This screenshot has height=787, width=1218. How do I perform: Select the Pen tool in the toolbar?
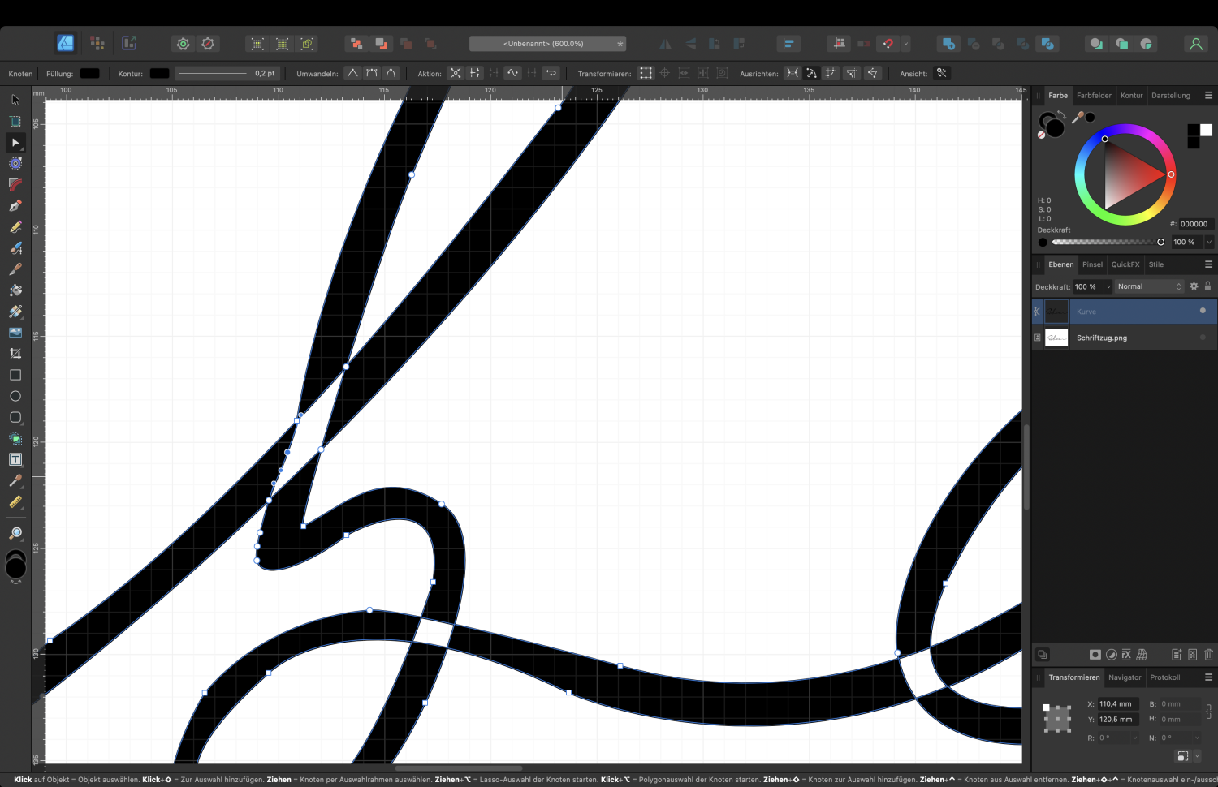[x=15, y=205]
